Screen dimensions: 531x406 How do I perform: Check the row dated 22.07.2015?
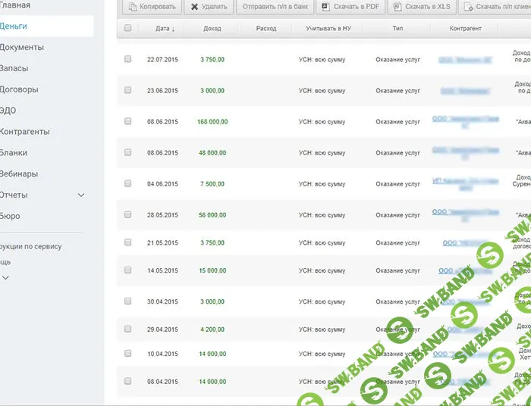[127, 58]
